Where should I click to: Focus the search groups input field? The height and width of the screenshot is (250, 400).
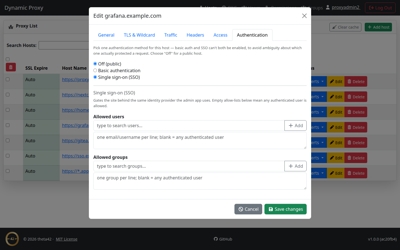pos(189,166)
